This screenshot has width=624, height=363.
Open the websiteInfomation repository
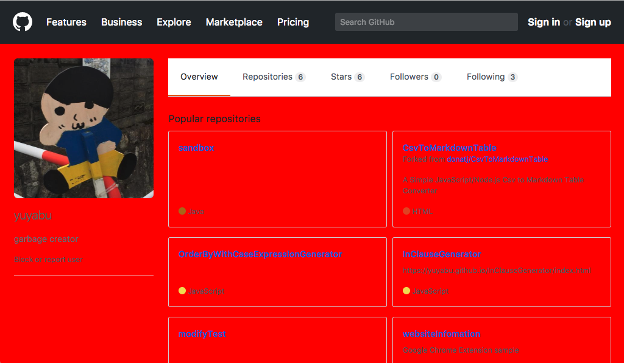point(441,334)
